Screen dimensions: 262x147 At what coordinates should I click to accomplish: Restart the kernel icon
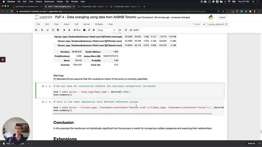pos(89,30)
